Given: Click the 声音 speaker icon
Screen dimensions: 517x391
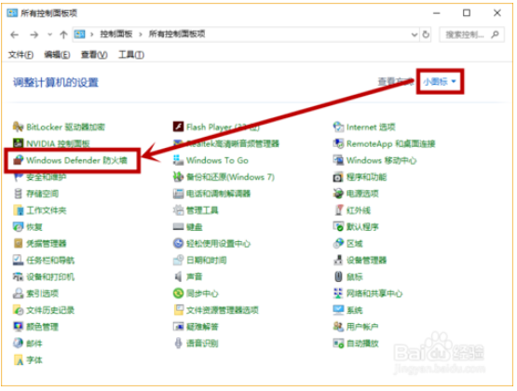Looking at the screenshot, I should click(x=178, y=276).
